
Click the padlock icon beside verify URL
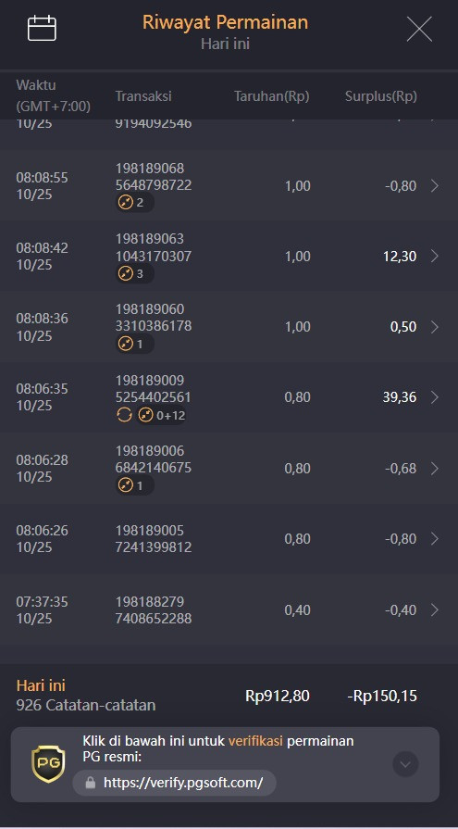91,783
